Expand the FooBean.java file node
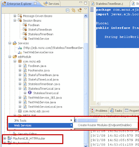Screen dimensions: 139x147 20,66
